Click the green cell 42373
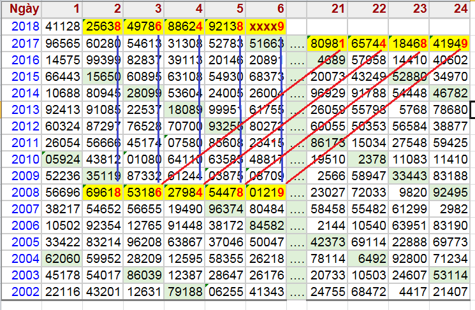Screen dimensions: 475x310 click(x=328, y=242)
